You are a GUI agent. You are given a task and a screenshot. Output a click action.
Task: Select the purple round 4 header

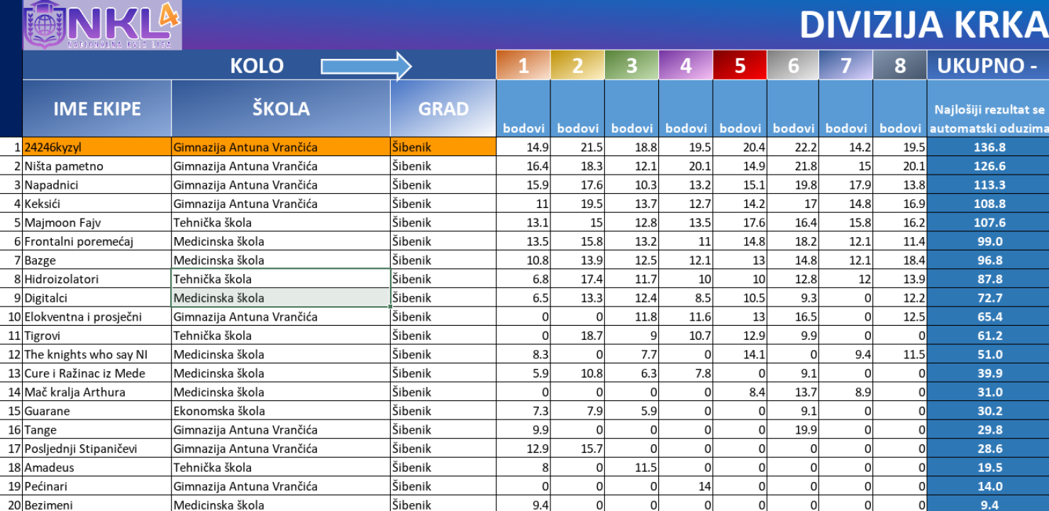pos(685,66)
